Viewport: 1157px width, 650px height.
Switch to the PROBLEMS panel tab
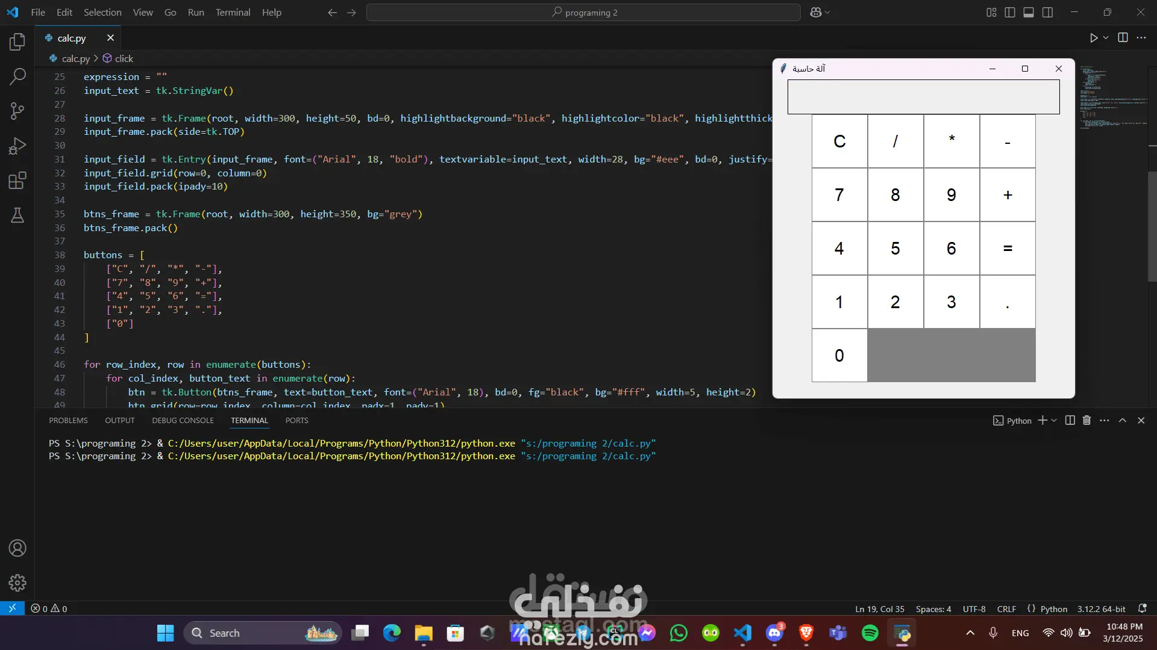pyautogui.click(x=68, y=420)
